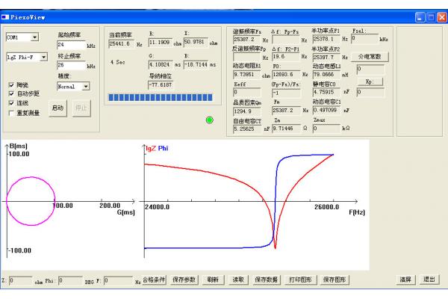Click the Zmax value field
The width and height of the screenshot is (448, 299).
coord(326,129)
